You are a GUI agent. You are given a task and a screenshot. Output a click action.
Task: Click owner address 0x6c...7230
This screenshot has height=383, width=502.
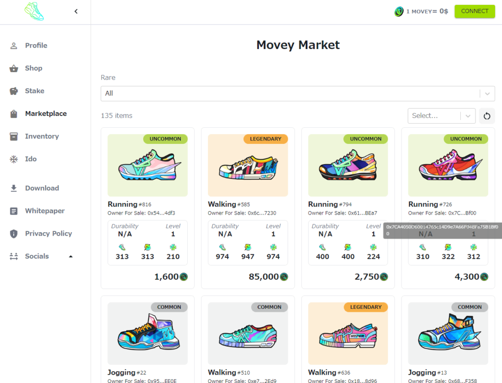[x=261, y=213]
